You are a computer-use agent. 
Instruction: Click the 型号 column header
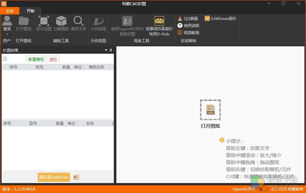click(x=33, y=123)
